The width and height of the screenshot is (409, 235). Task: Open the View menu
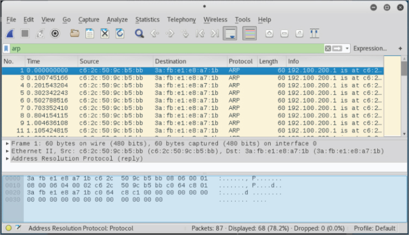[48, 20]
